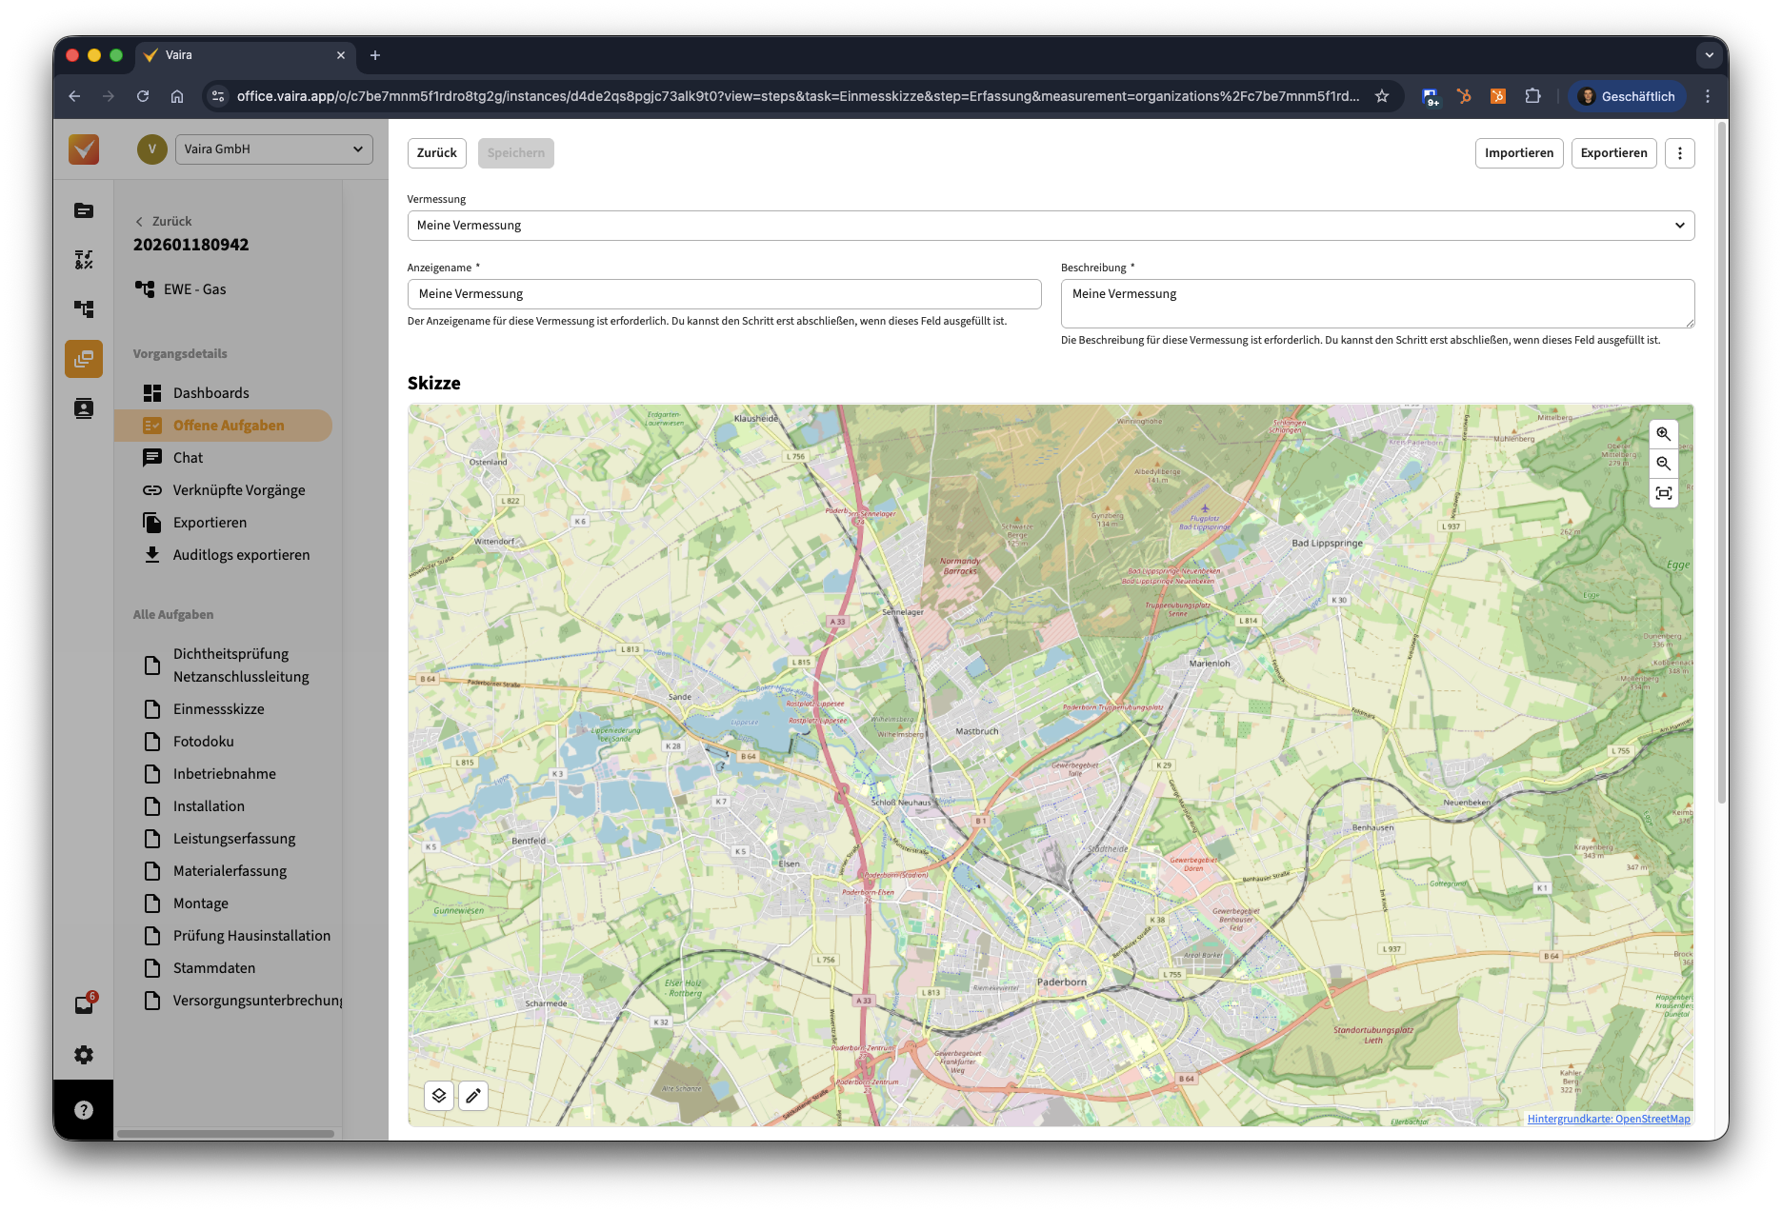Open the Geschäftlich browser profile menu
This screenshot has width=1782, height=1211.
point(1627,96)
